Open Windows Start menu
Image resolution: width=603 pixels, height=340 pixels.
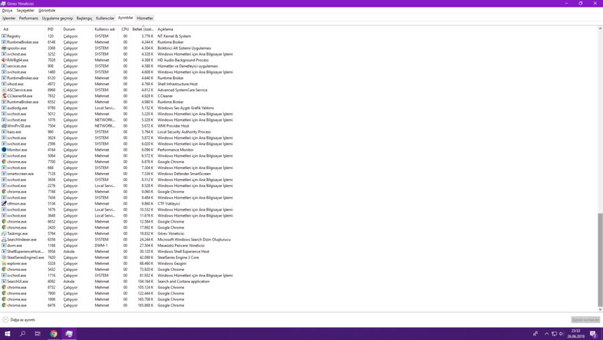[7, 333]
